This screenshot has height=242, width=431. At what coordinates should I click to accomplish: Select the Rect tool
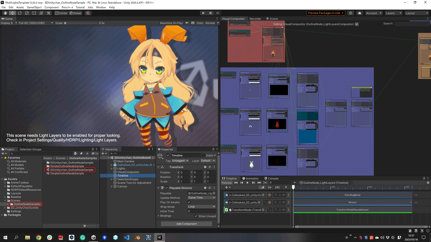(x=34, y=13)
